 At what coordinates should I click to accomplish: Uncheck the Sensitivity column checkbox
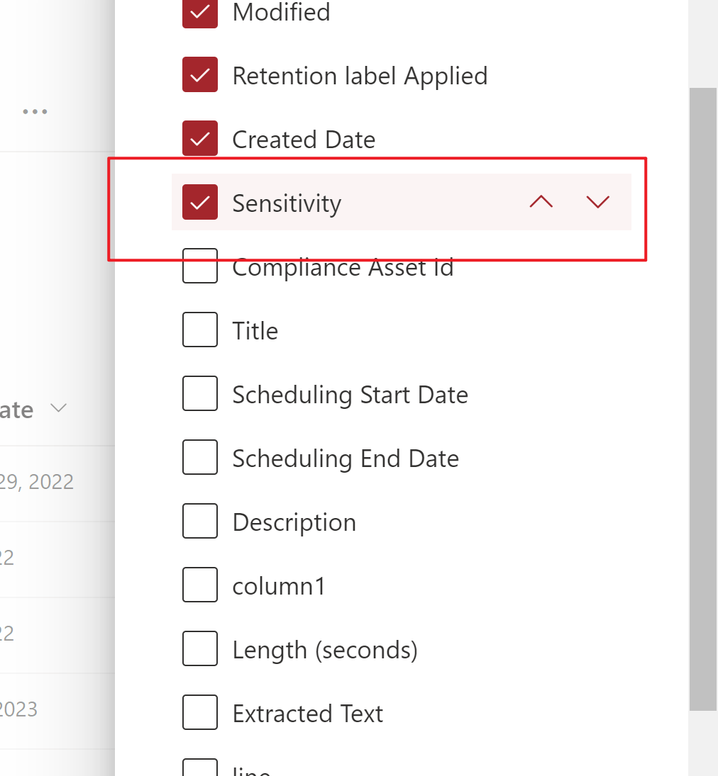199,202
